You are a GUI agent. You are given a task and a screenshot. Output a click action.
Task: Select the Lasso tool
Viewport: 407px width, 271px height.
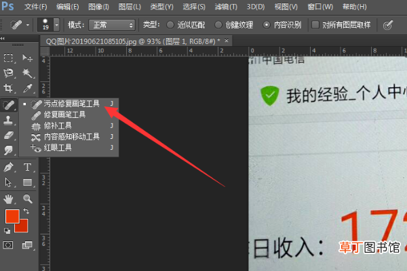tap(8, 73)
